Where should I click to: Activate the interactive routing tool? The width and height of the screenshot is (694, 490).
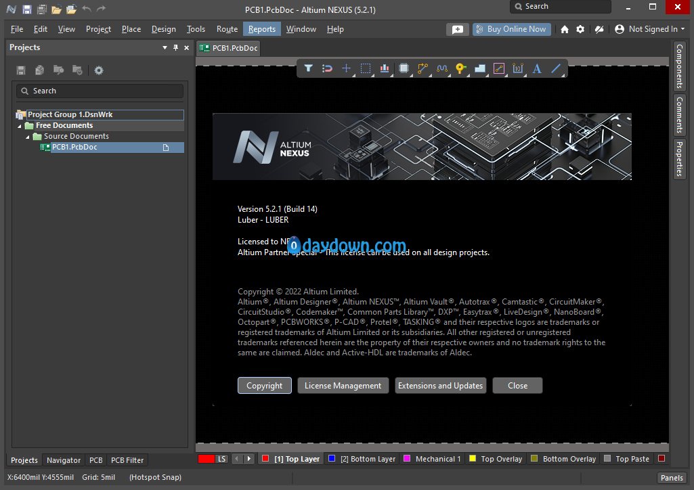(423, 68)
